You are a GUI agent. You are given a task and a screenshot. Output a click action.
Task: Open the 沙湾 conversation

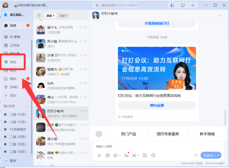[61, 58]
